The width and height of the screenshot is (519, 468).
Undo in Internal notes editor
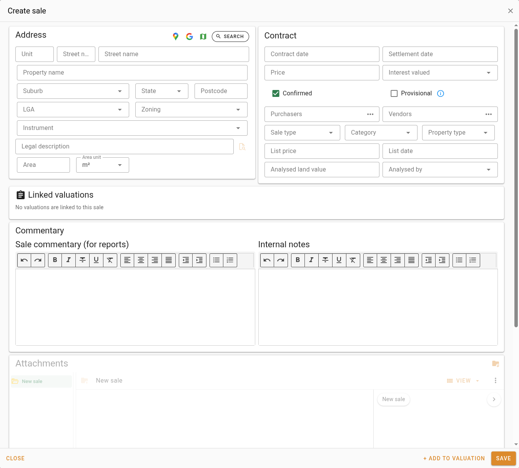[267, 260]
